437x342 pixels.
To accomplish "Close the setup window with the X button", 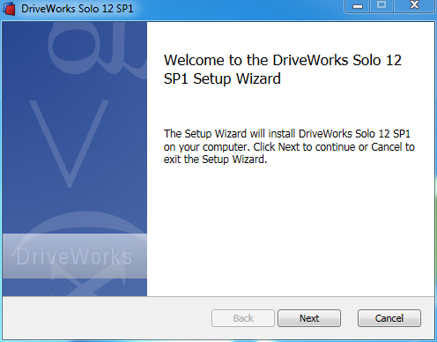I will point(414,5).
